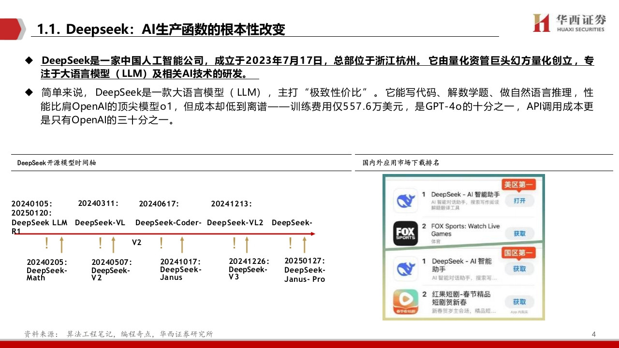
Task: Click the 红果短剧-春节精品 app title
Action: click(x=461, y=298)
